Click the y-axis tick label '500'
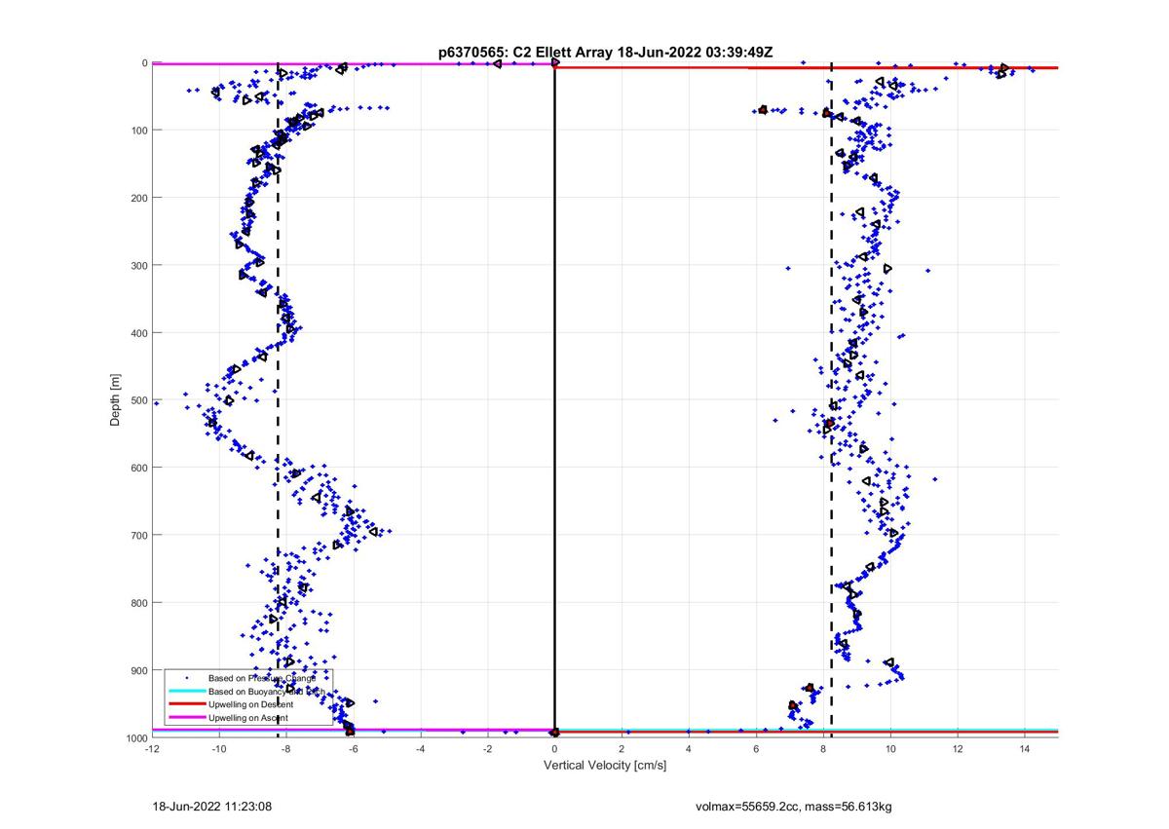Viewport: 1169px width, 829px height. pos(138,400)
